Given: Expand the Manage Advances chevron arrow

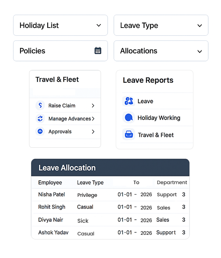Looking at the screenshot, I should 93,119.
